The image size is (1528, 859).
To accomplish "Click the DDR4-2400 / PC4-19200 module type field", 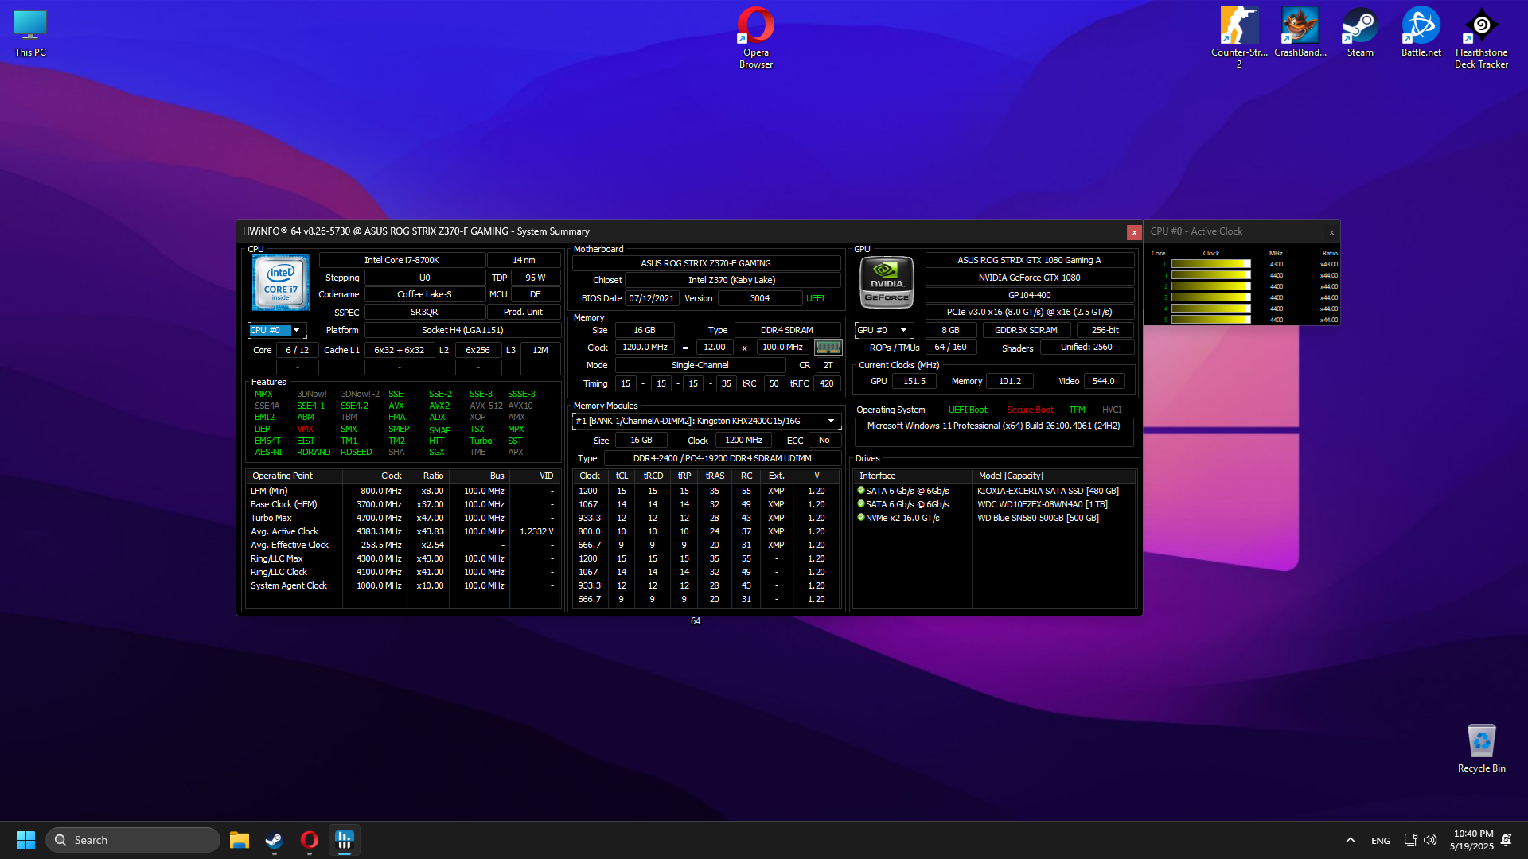I will tap(722, 458).
